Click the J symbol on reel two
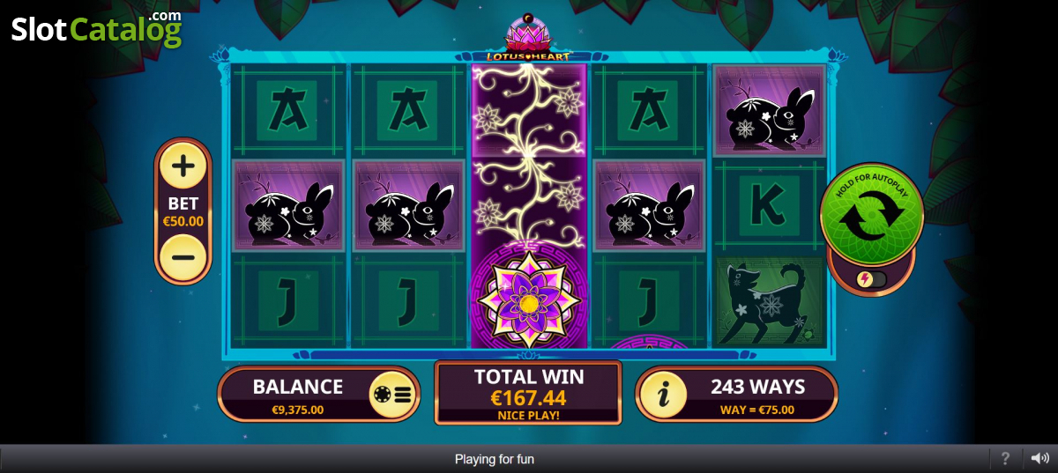Image resolution: width=1058 pixels, height=473 pixels. tap(408, 302)
